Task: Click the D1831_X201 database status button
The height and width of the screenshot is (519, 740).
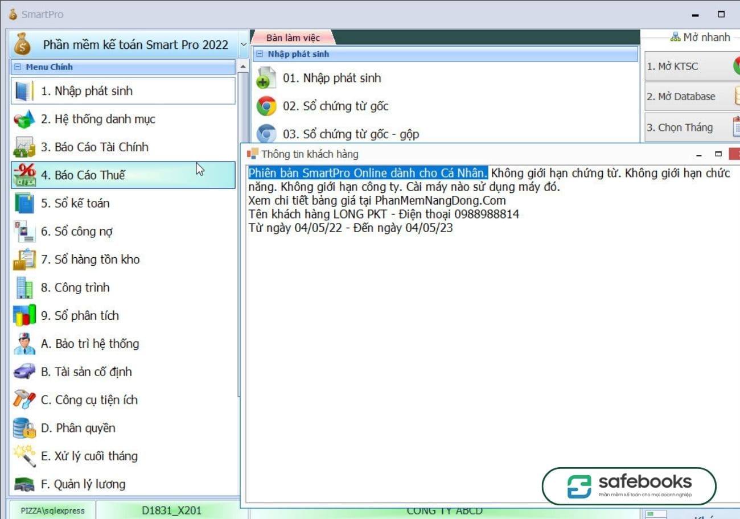Action: (171, 510)
